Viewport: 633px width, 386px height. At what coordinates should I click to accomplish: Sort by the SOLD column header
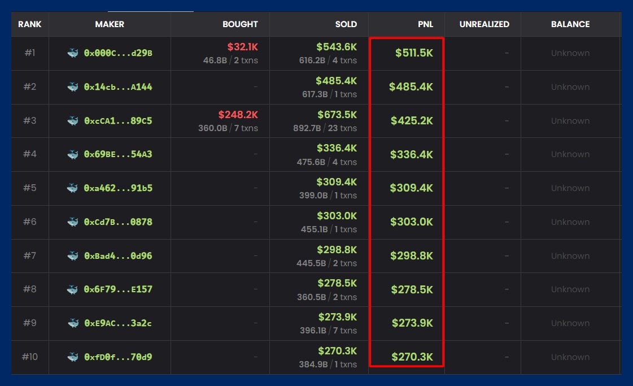click(346, 24)
